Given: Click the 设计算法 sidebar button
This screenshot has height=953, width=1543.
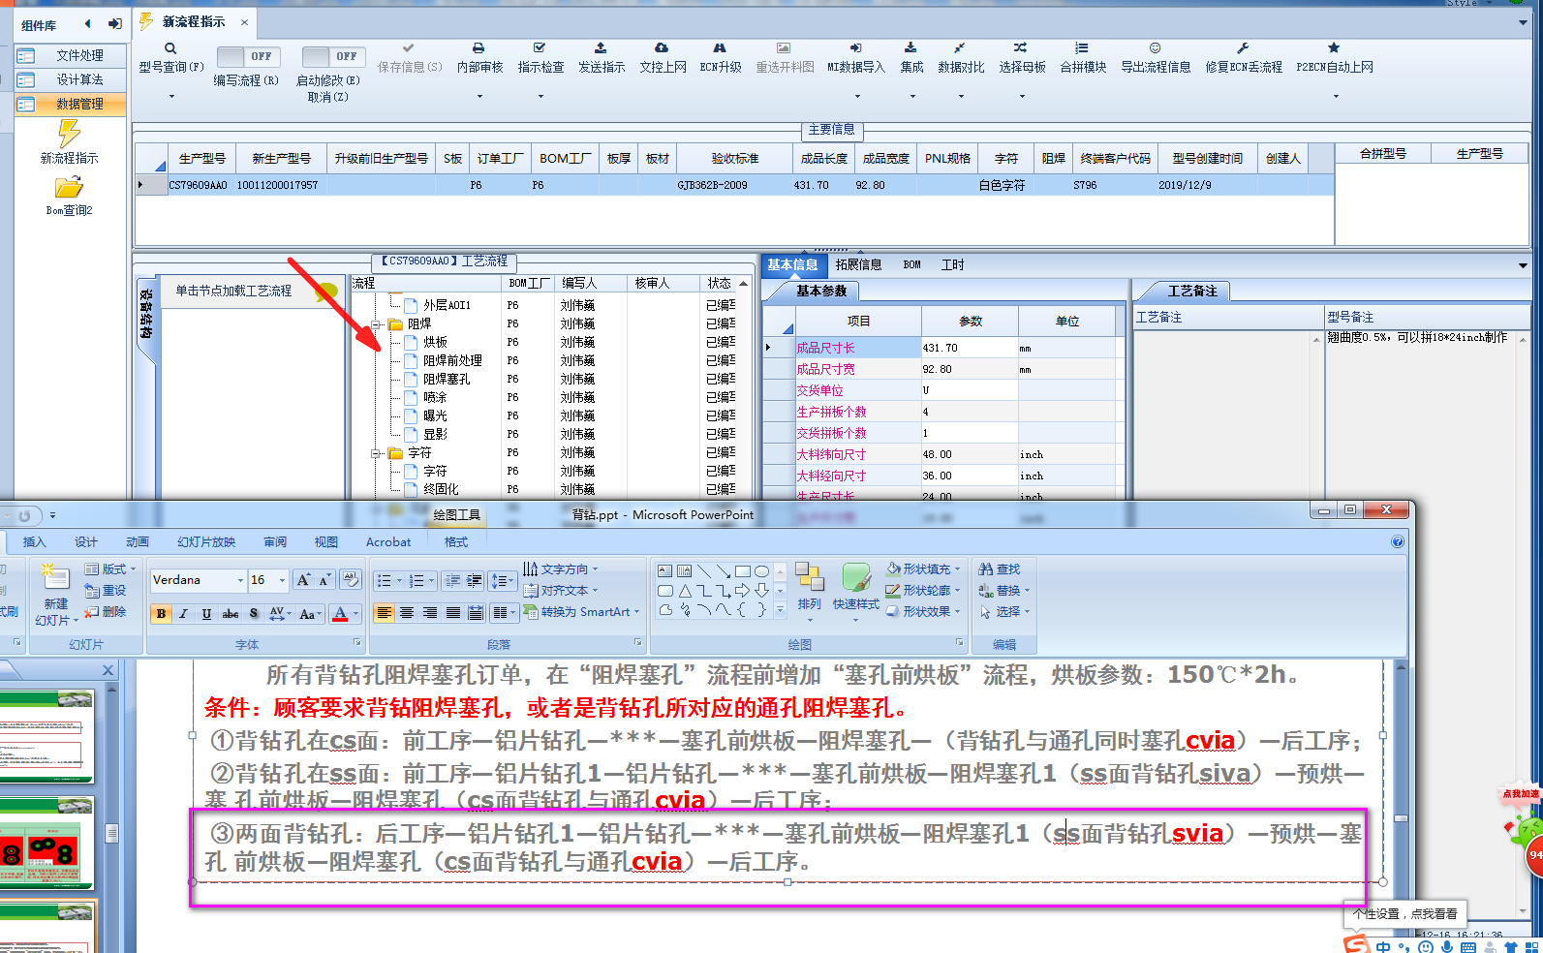Looking at the screenshot, I should pos(71,79).
